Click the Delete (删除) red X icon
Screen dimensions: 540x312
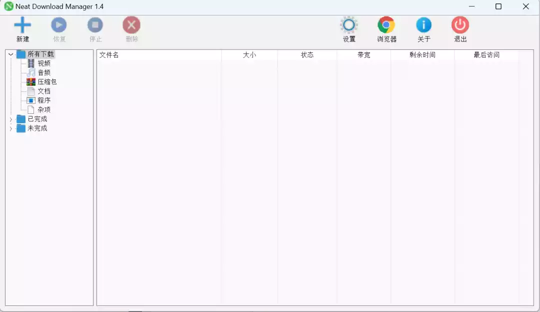pyautogui.click(x=131, y=25)
